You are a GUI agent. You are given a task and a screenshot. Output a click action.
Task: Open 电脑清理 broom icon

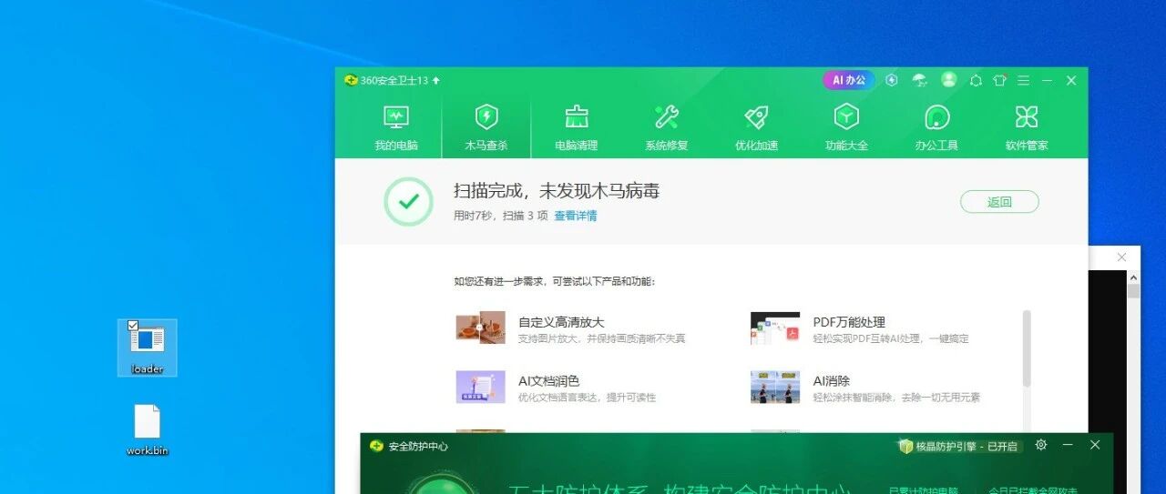[x=577, y=116]
